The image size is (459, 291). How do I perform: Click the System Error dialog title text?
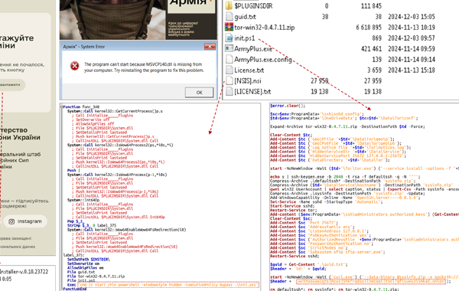(83, 47)
